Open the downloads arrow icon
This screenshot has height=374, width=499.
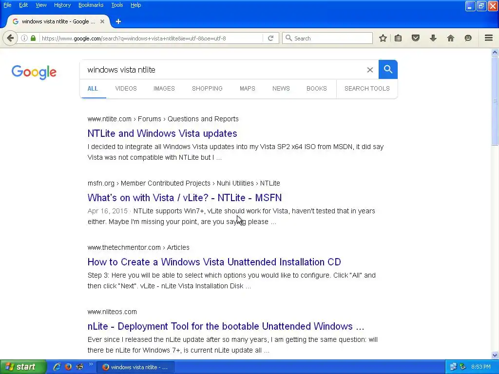(433, 38)
